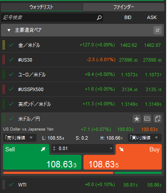The image size is (167, 193).
Task: Select the 英ポンド/米ドル row name
Action: tap(35, 104)
